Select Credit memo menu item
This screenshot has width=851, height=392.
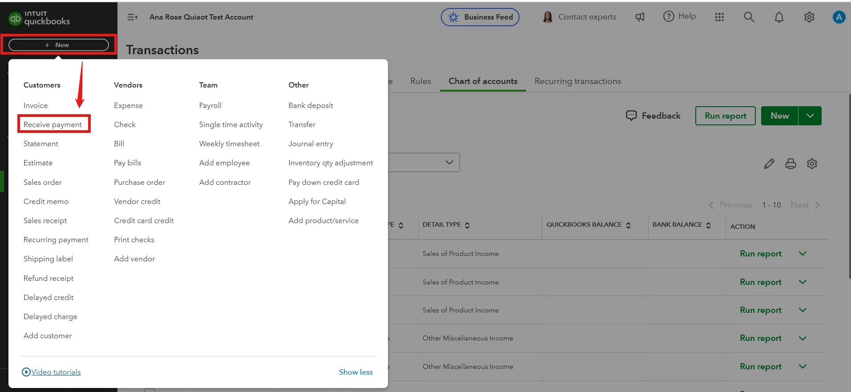click(x=46, y=201)
